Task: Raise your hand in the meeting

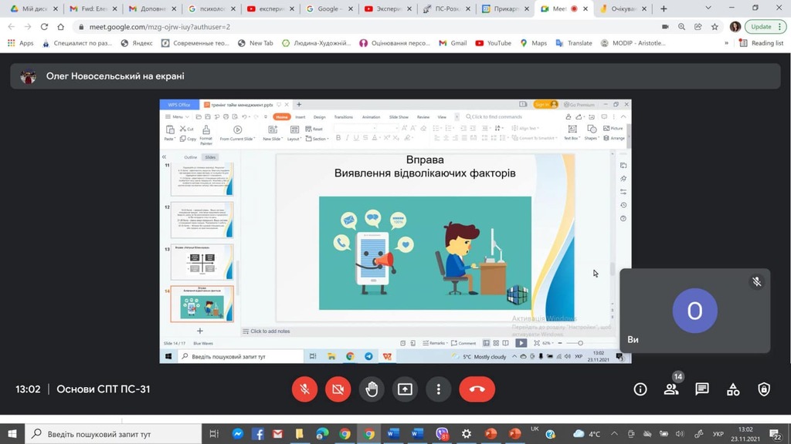Action: coord(372,389)
